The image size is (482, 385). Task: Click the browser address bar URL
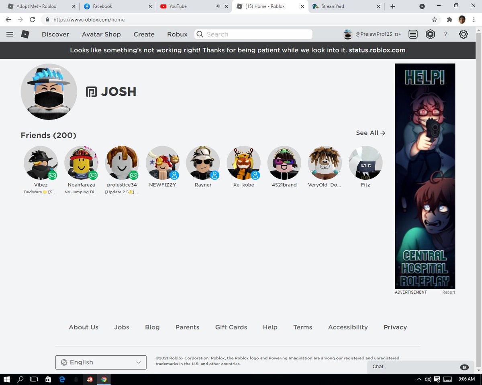(89, 19)
